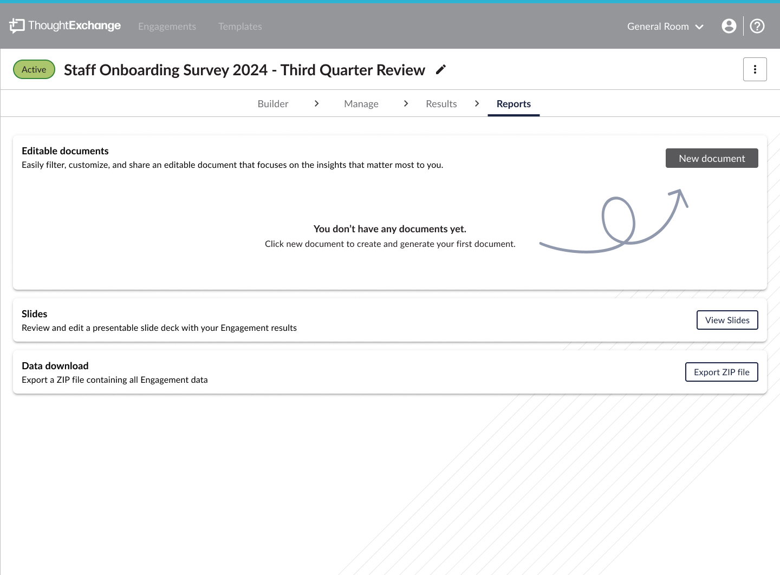Click the pencil icon to edit title
The width and height of the screenshot is (780, 575).
(441, 70)
